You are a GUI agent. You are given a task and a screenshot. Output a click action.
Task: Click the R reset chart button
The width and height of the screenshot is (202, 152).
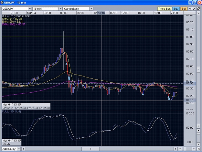point(198,149)
